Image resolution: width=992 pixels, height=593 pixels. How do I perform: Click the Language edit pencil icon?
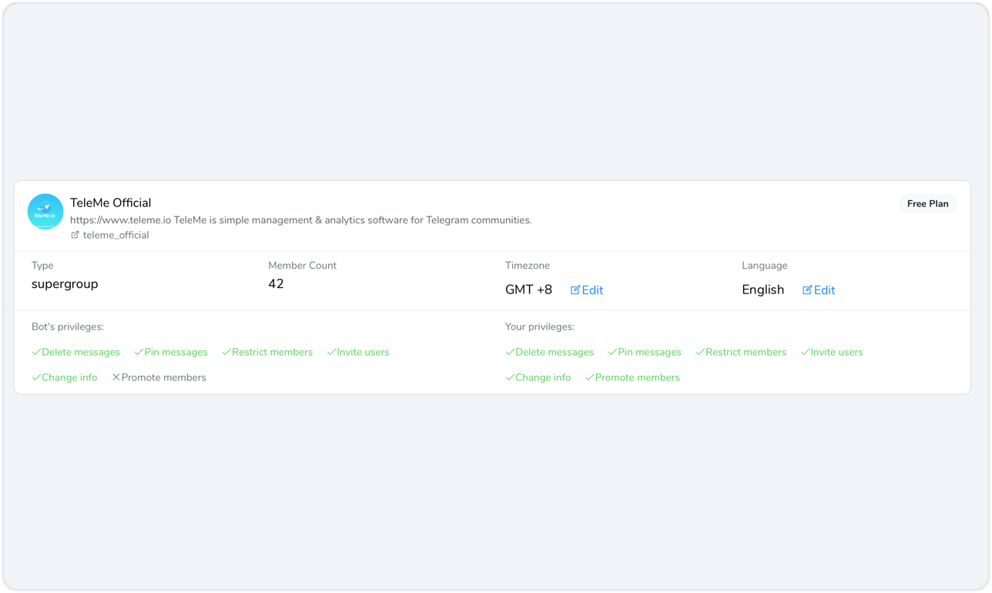(807, 290)
